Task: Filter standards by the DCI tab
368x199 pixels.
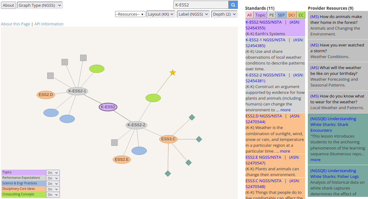Action: coord(292,15)
